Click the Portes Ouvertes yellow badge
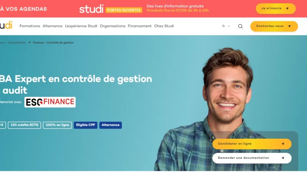Viewport: 307px width, 172px height. 124,10
